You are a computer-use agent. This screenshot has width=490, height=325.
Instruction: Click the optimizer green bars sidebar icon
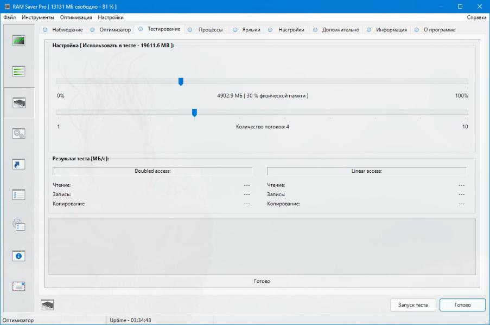19,71
